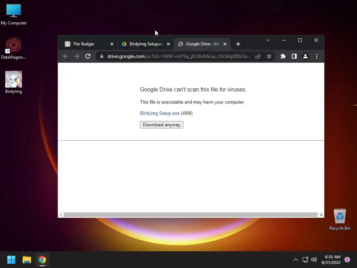Close the BirdyImg Setup.exe tab

pyautogui.click(x=168, y=44)
